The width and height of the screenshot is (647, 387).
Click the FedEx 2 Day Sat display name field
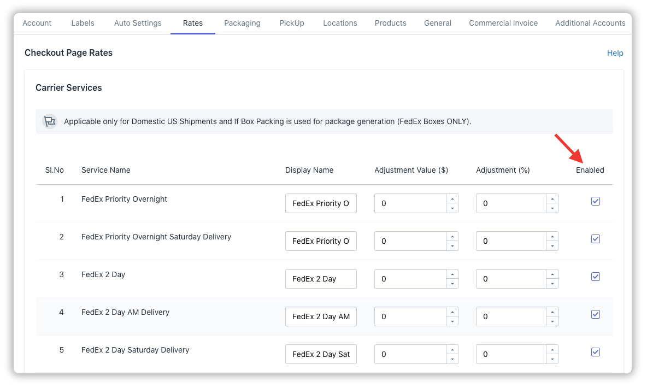tap(321, 354)
